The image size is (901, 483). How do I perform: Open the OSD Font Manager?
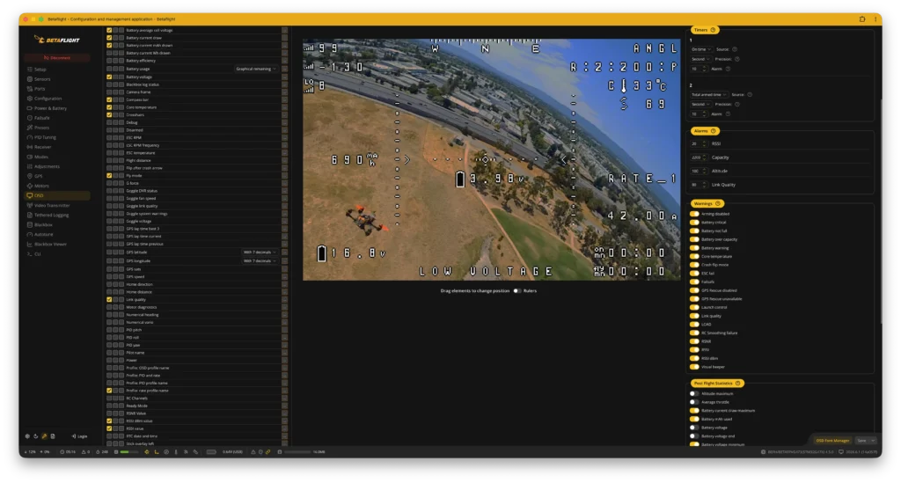point(832,441)
